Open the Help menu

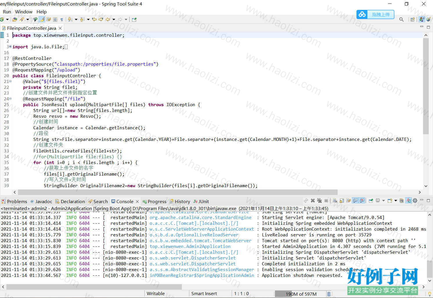point(41,12)
